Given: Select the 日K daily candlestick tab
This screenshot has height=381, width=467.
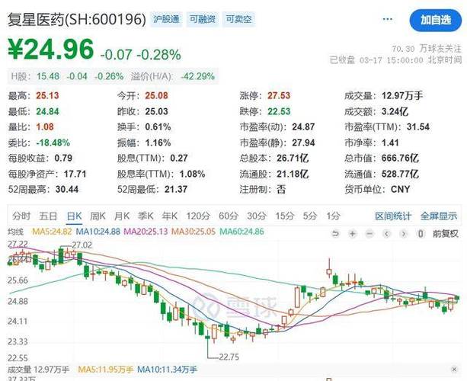Looking at the screenshot, I should tap(74, 216).
